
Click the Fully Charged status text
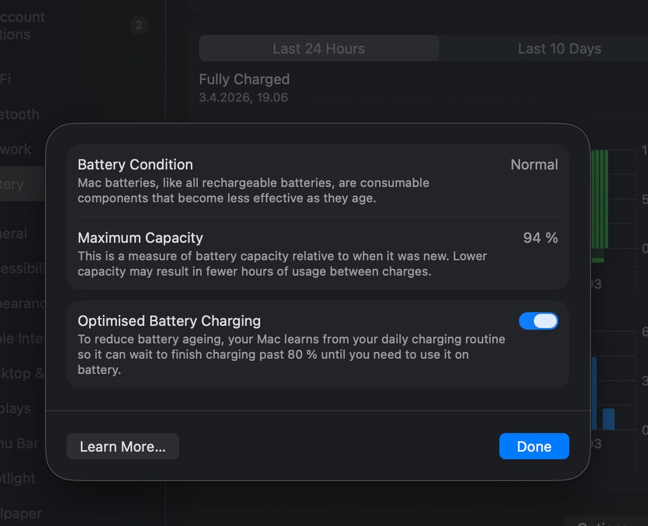pos(244,79)
